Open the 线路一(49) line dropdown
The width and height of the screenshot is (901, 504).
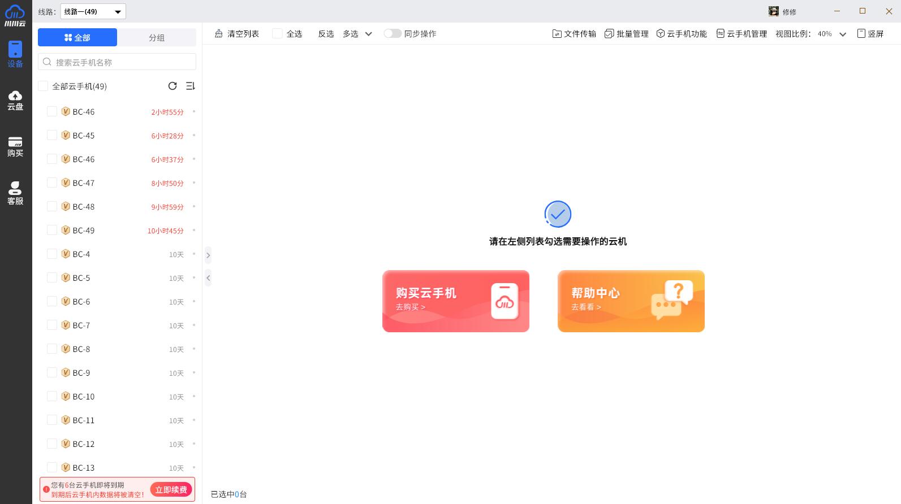point(93,11)
